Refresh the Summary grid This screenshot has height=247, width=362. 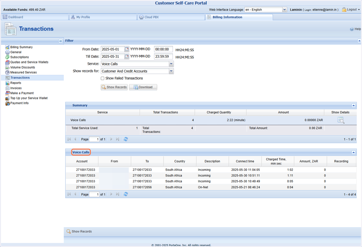(126, 139)
